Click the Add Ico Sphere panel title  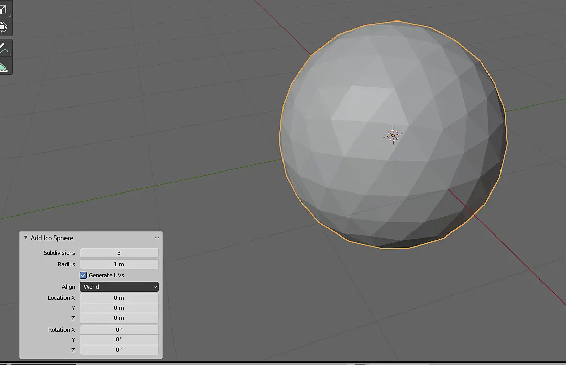pos(52,238)
